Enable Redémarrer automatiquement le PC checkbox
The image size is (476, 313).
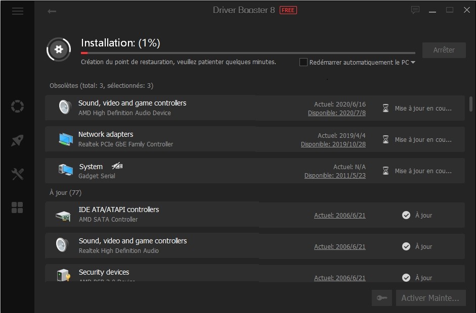tap(304, 62)
